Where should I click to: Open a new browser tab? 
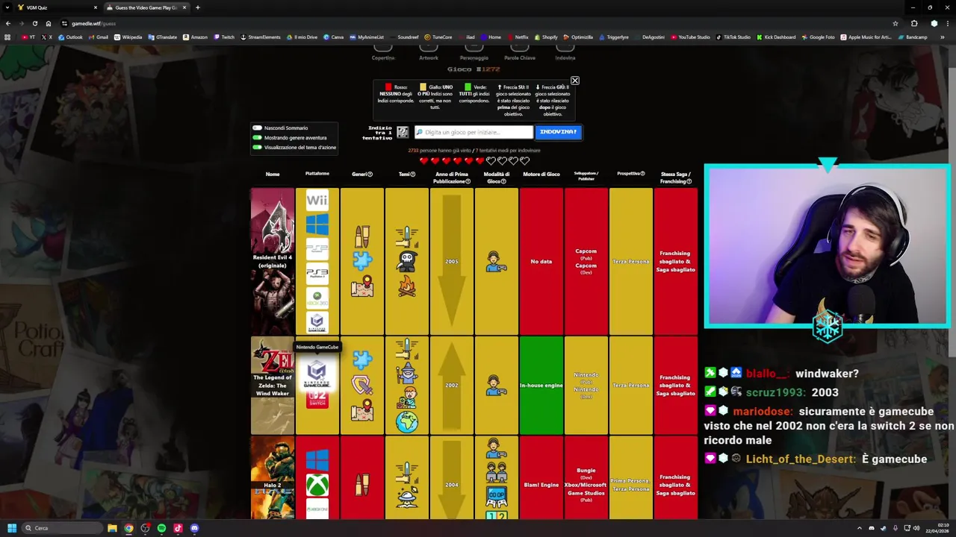[x=197, y=7]
